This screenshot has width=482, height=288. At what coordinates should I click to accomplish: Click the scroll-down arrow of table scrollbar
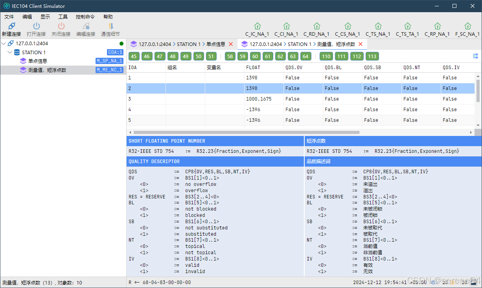click(x=478, y=125)
